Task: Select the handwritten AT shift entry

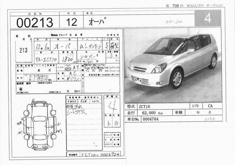Action: click(x=76, y=68)
